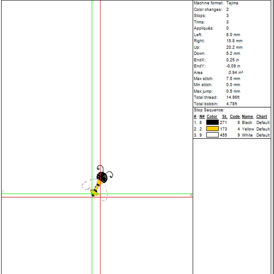Click the Left value '8.0 mm'
The height and width of the screenshot is (274, 274).
(233, 35)
